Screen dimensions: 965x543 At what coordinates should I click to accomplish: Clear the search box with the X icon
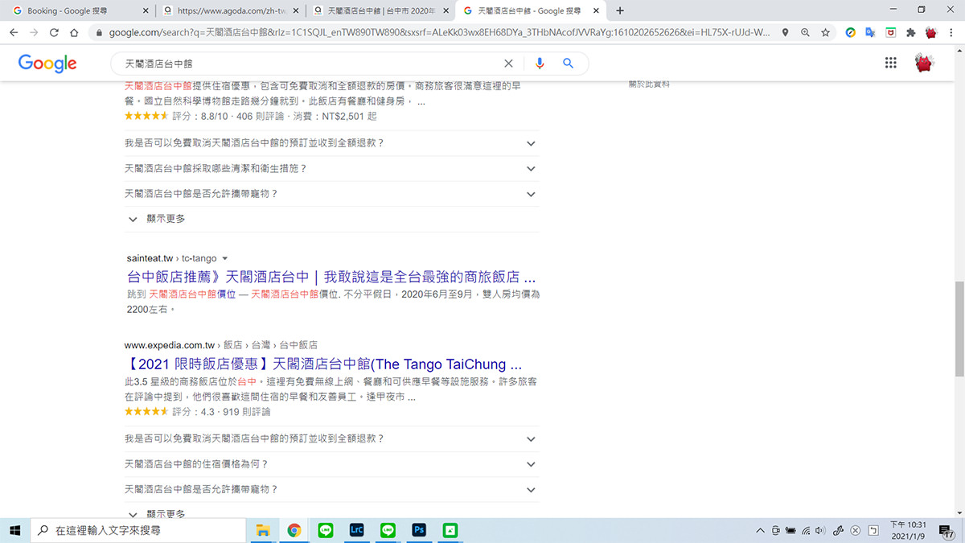[x=508, y=63]
